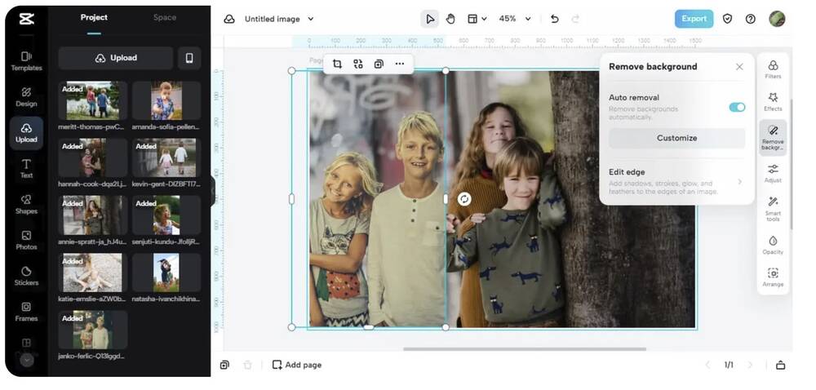Open the Effects tool
Screen dimensions: 816x390
[x=772, y=100]
